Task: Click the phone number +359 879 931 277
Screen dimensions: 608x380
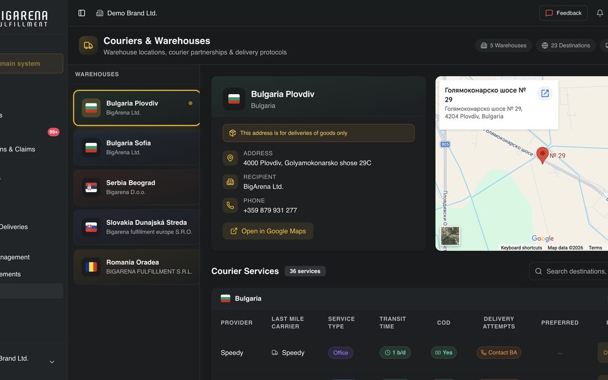Action: click(270, 210)
